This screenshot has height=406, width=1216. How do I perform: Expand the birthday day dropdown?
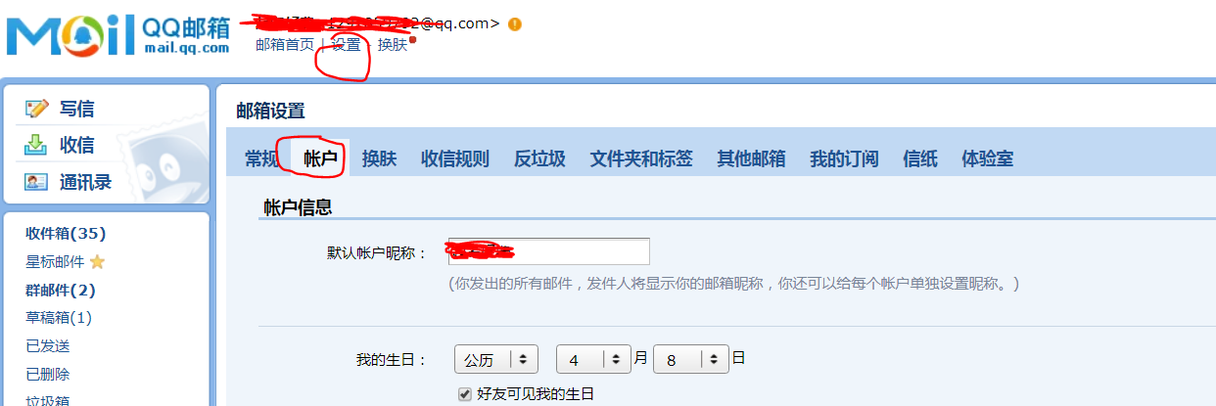690,359
